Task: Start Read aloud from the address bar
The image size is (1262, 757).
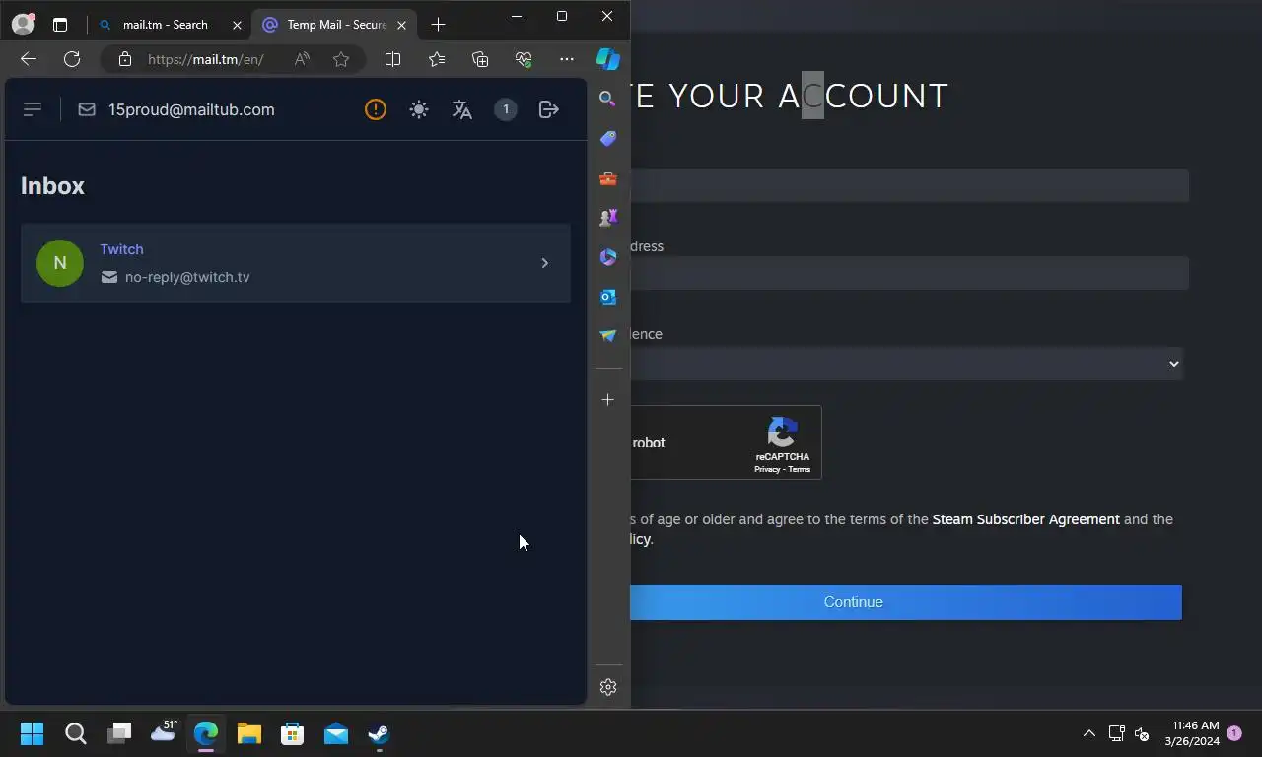Action: coord(302,59)
